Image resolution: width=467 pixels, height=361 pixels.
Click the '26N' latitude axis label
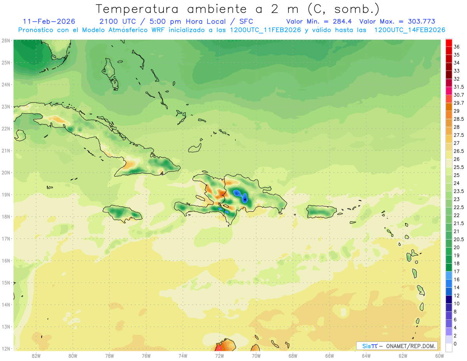click(x=5, y=41)
